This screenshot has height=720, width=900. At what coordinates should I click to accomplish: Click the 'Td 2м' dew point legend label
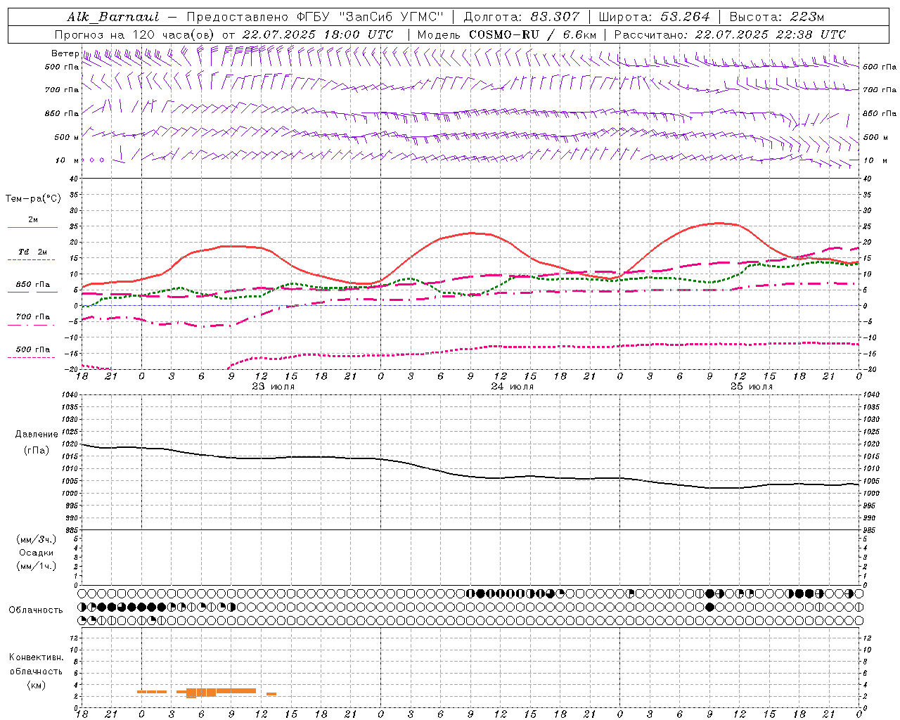[33, 252]
